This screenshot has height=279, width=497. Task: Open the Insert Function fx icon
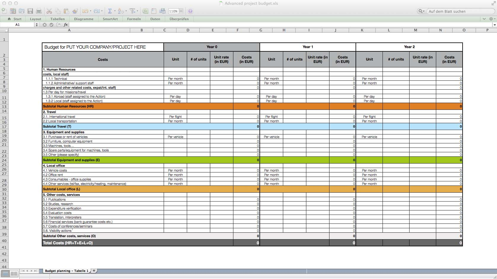tap(145, 11)
